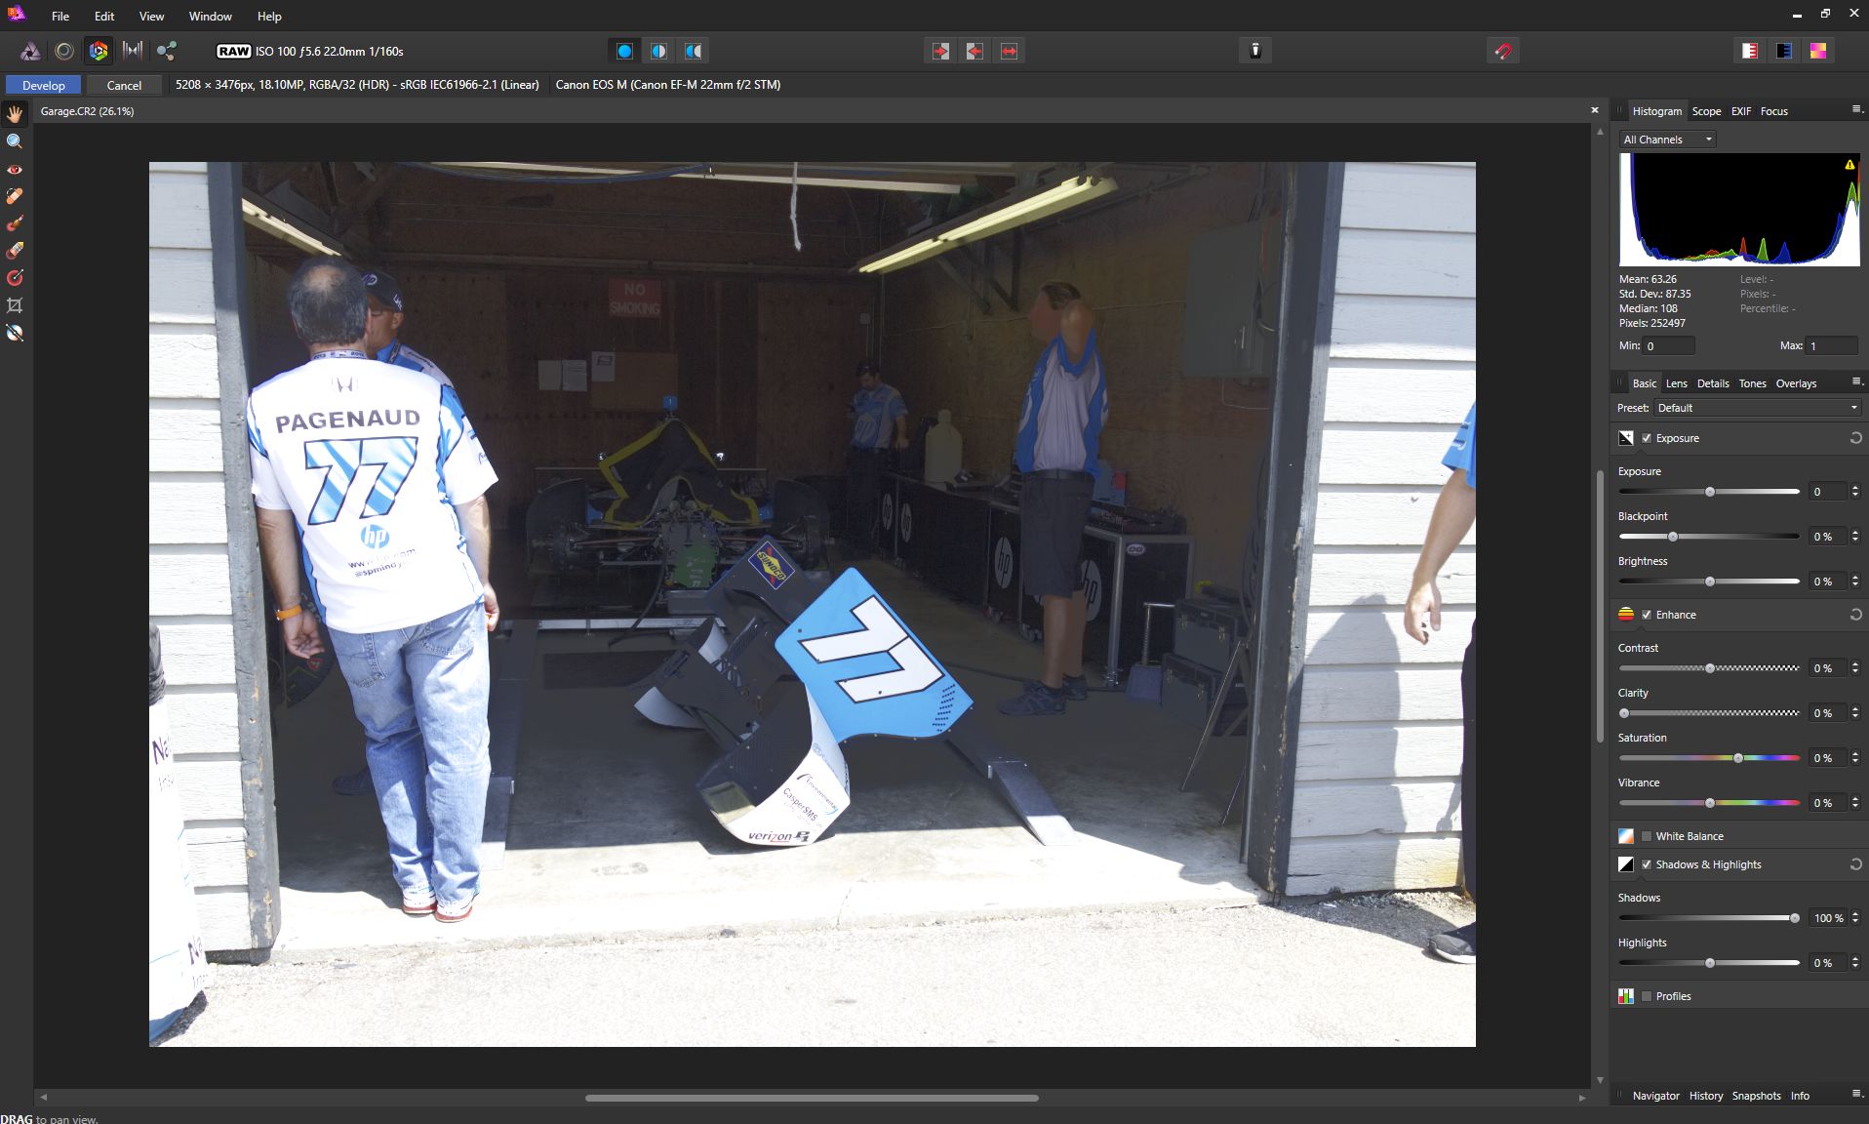
Task: Uncheck the Enhance checkbox
Action: pos(1647,615)
